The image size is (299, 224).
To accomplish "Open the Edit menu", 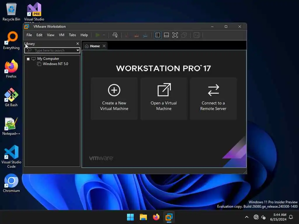I will (39, 35).
